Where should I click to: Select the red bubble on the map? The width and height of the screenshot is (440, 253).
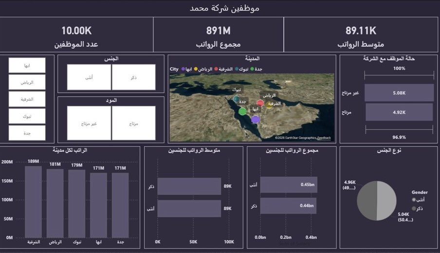(260, 103)
